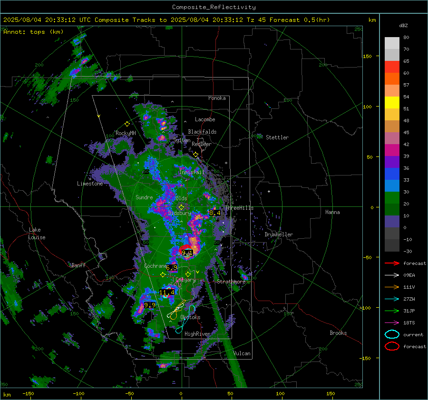The height and width of the screenshot is (400, 428).
Task: Click the Innisfail city label
Action: coord(192,172)
